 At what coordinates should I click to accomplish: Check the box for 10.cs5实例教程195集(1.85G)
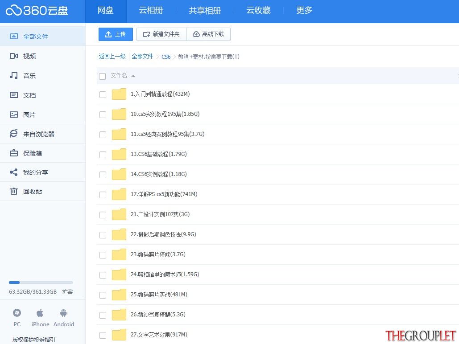click(103, 115)
